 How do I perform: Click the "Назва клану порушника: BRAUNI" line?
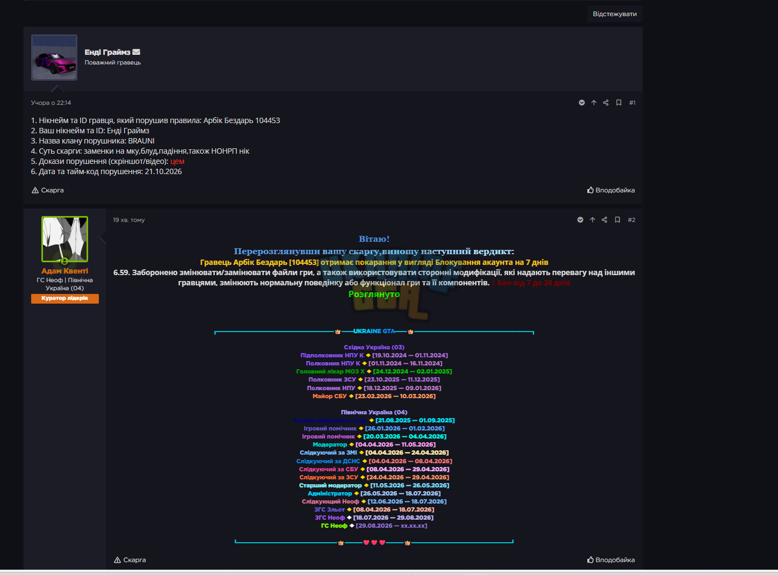(93, 141)
